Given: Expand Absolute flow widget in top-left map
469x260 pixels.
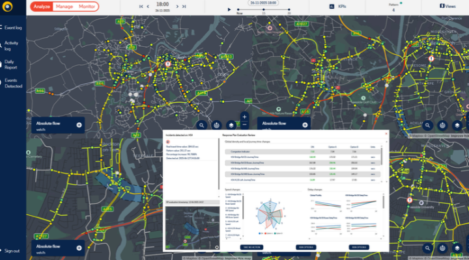Looking at the screenshot, I should coord(79,125).
